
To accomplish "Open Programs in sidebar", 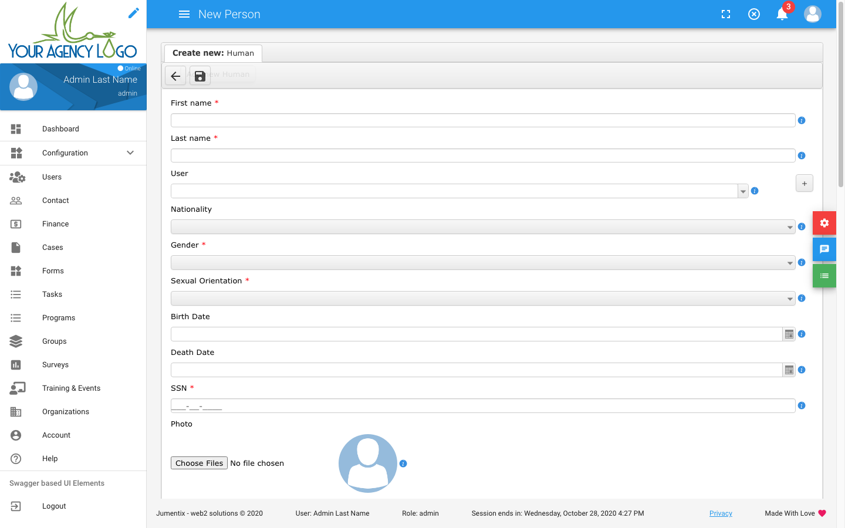I will pyautogui.click(x=73, y=318).
